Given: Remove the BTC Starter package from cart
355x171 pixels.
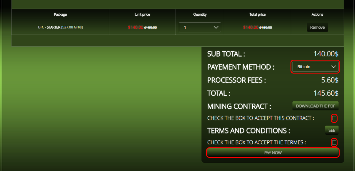Looking at the screenshot, I should (x=317, y=27).
